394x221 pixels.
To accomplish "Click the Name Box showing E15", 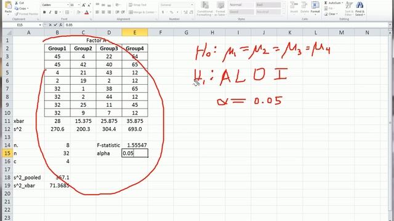I will pyautogui.click(x=20, y=25).
